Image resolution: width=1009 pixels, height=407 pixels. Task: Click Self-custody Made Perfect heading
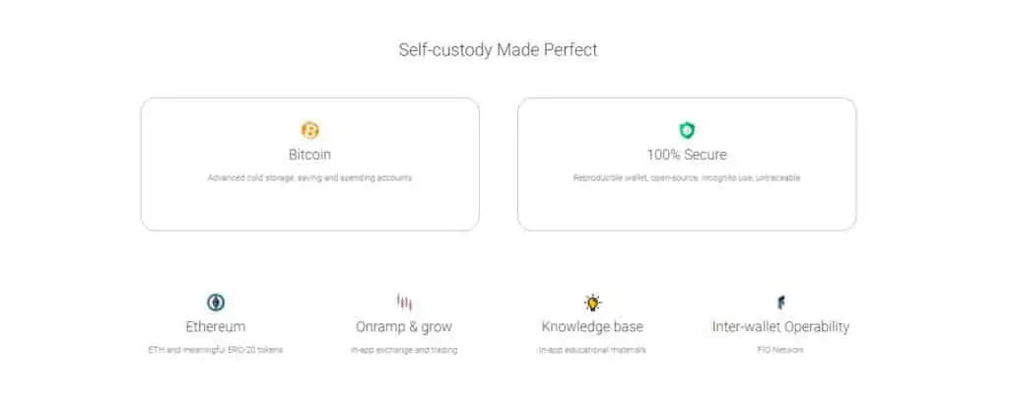point(498,49)
